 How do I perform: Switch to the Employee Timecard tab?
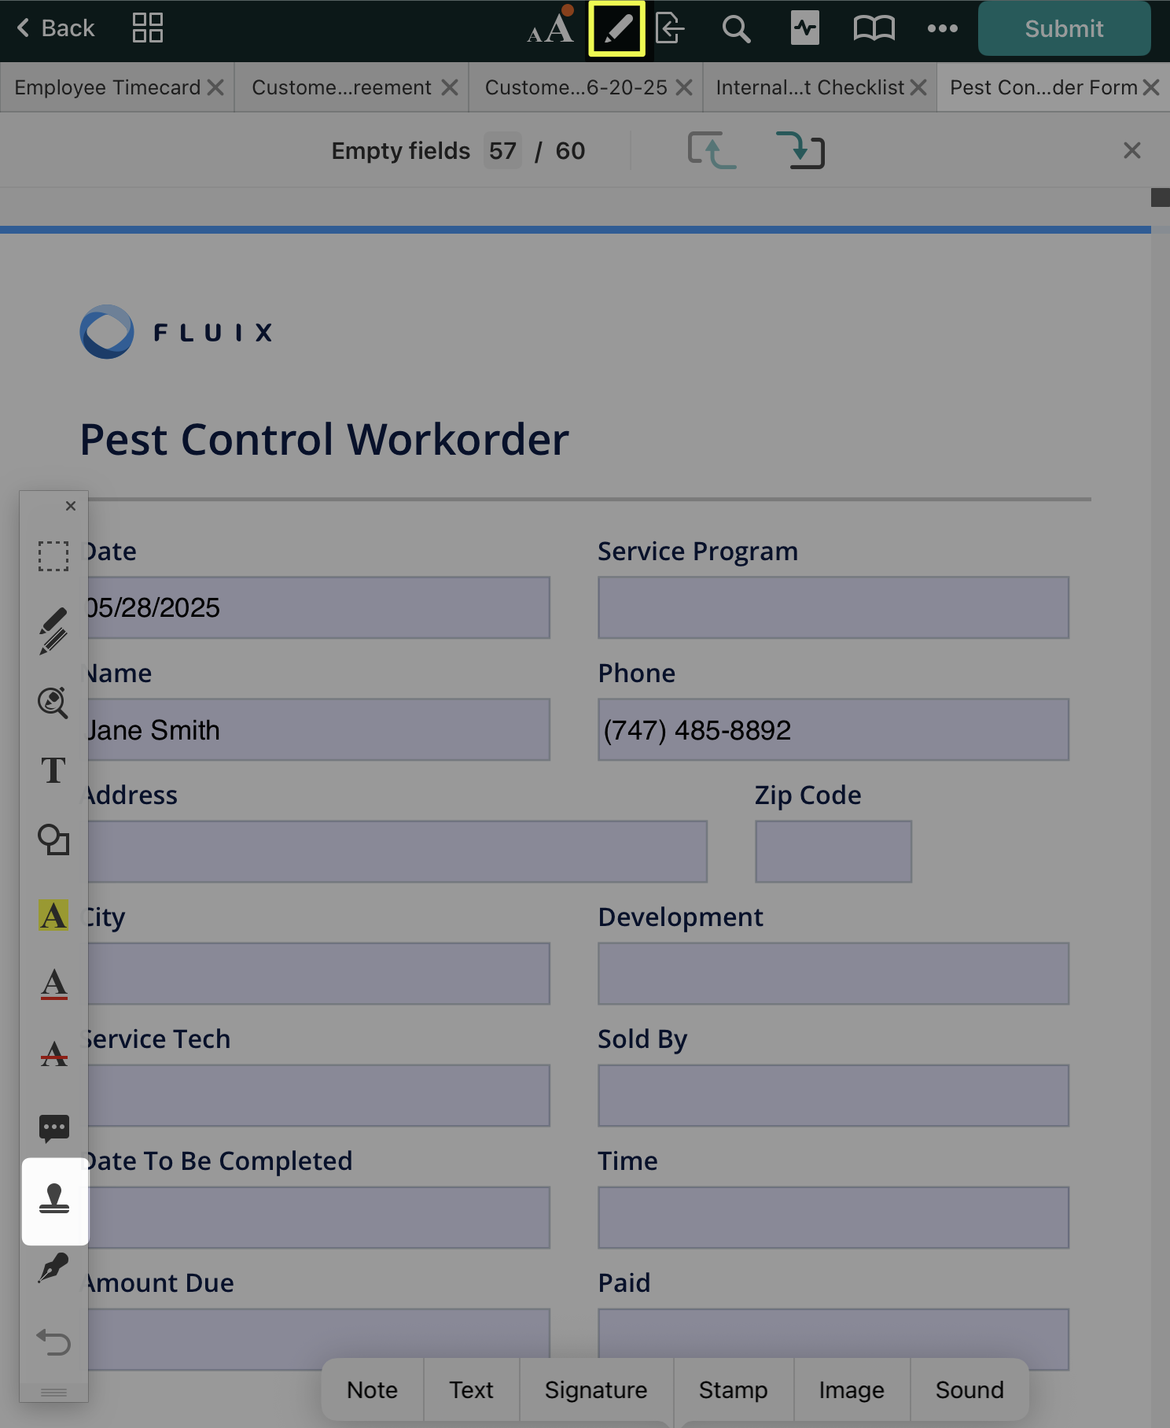click(x=108, y=87)
